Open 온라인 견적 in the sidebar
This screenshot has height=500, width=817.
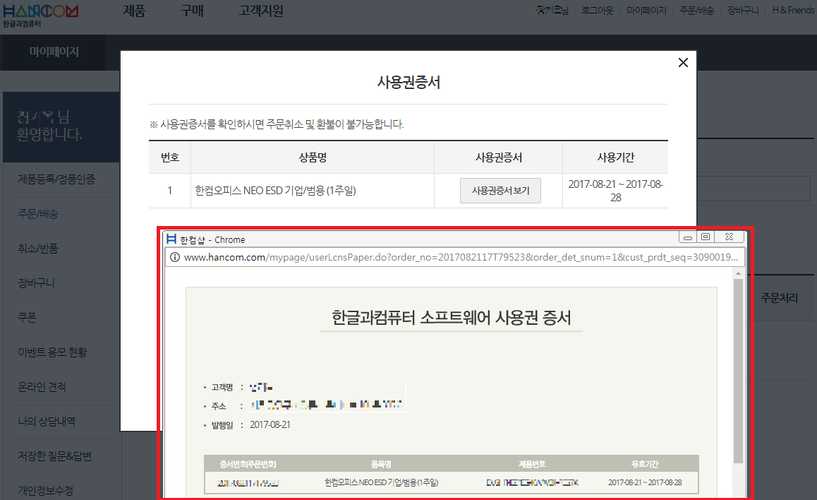(x=42, y=387)
